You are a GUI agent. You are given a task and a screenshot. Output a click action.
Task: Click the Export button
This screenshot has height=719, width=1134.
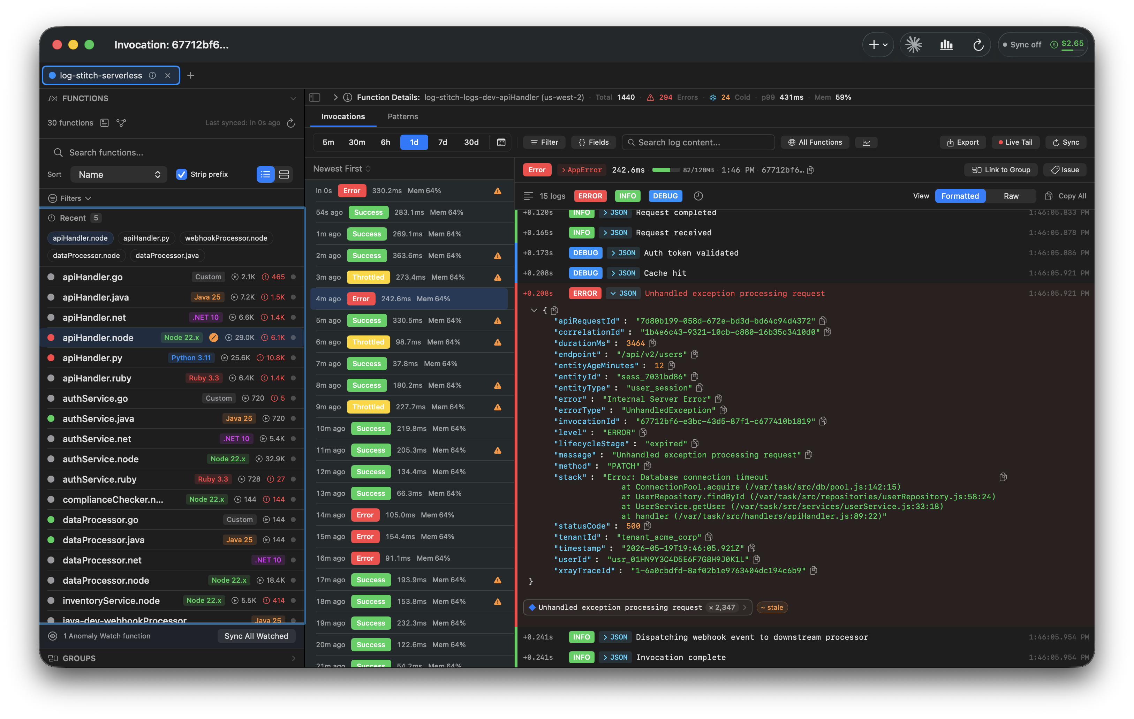tap(962, 142)
